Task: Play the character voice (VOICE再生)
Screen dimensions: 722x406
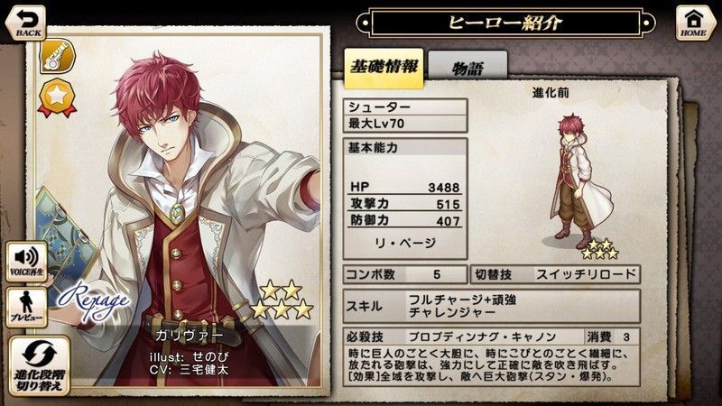Action: point(27,262)
